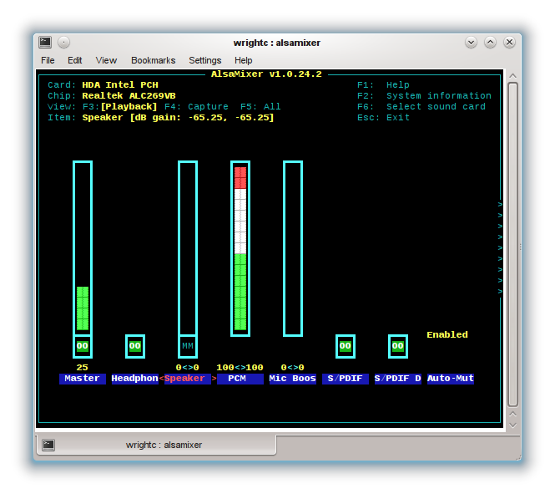The image size is (555, 494).
Task: Select the Headphon channel label
Action: click(x=135, y=379)
